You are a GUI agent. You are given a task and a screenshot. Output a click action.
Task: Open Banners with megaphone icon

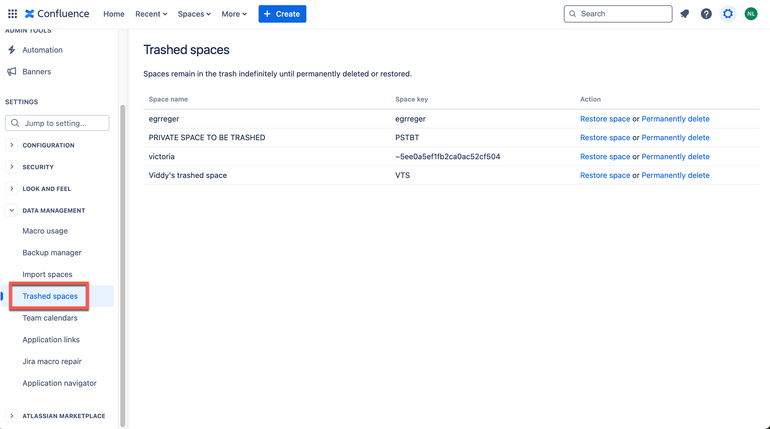point(29,72)
